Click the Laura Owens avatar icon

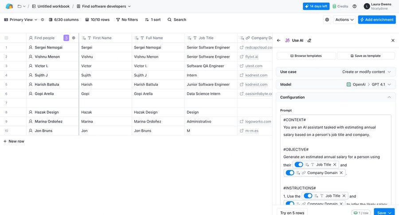(x=367, y=6)
